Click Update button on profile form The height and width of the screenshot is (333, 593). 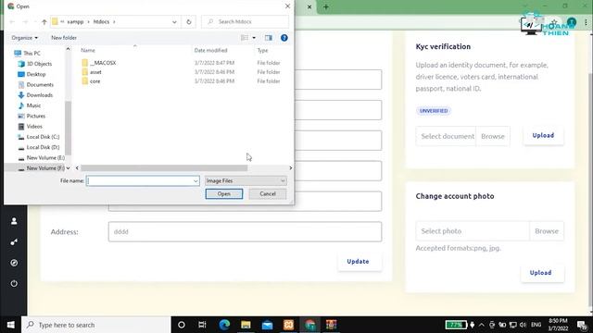pos(358,261)
